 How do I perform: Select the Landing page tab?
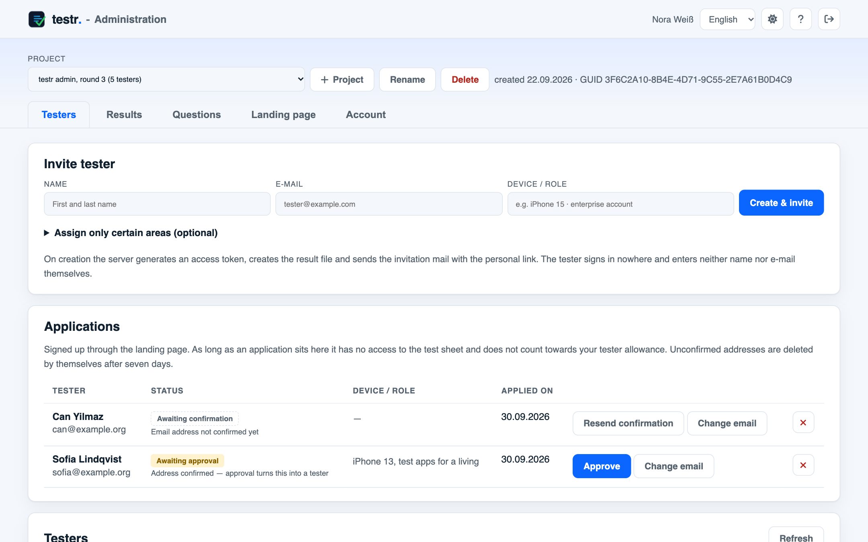click(x=283, y=114)
